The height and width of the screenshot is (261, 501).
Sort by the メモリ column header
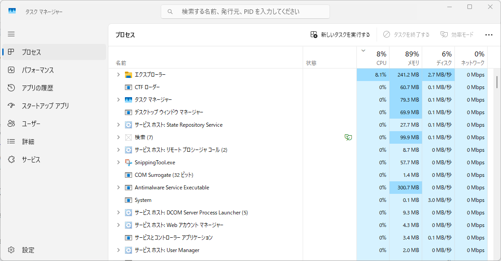pos(406,57)
